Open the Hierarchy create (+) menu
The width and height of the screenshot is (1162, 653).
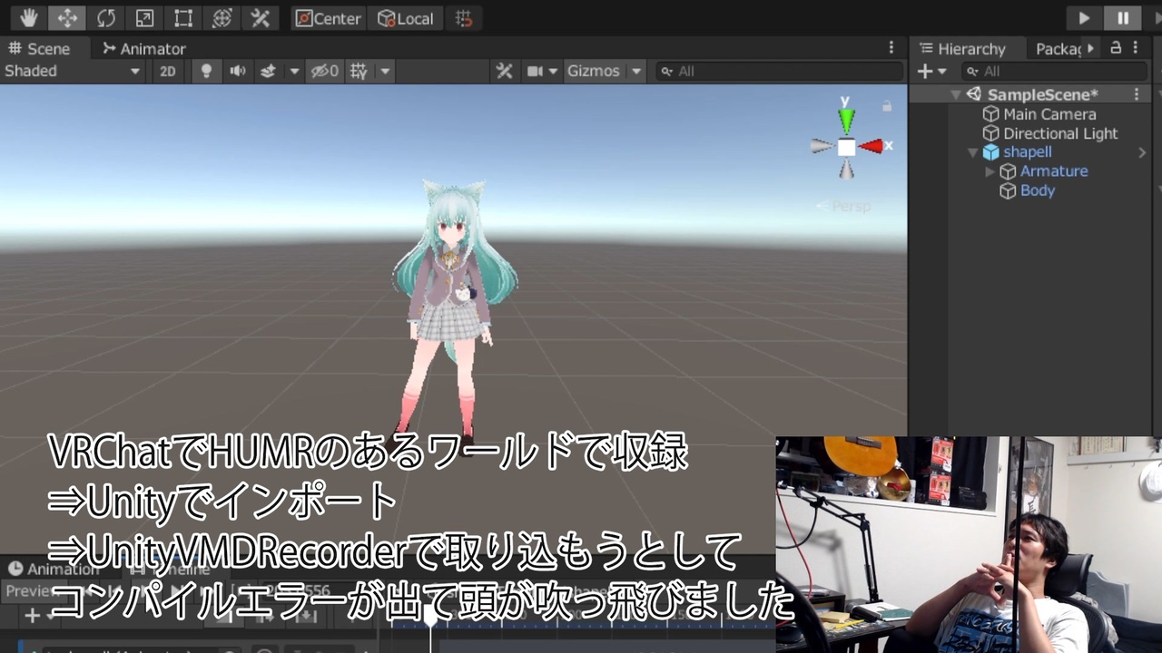tap(932, 71)
